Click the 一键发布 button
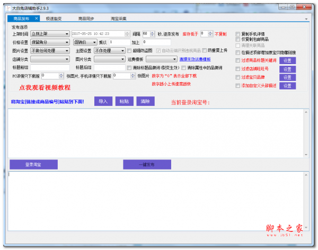 [x=147, y=165]
